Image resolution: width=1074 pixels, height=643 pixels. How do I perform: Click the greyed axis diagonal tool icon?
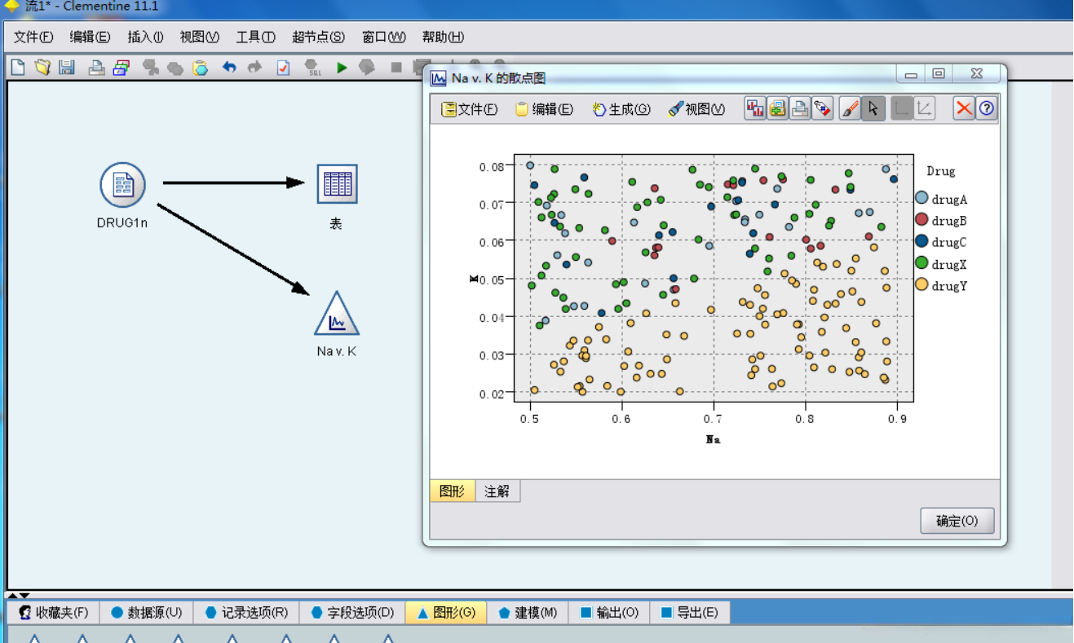click(924, 108)
